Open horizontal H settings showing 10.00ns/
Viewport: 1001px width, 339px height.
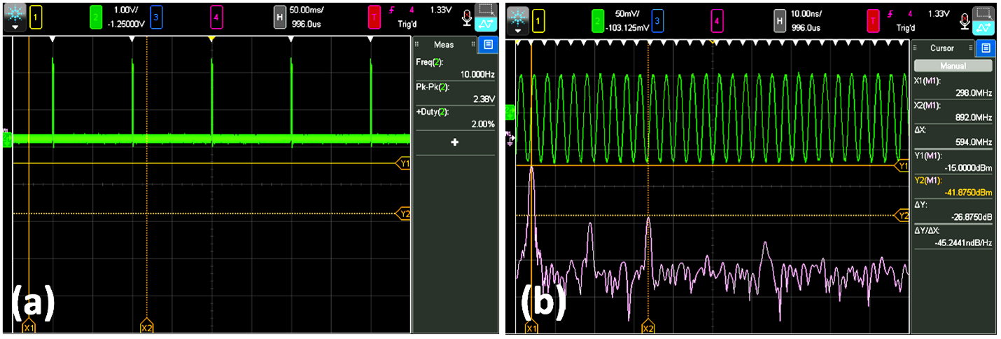[780, 21]
